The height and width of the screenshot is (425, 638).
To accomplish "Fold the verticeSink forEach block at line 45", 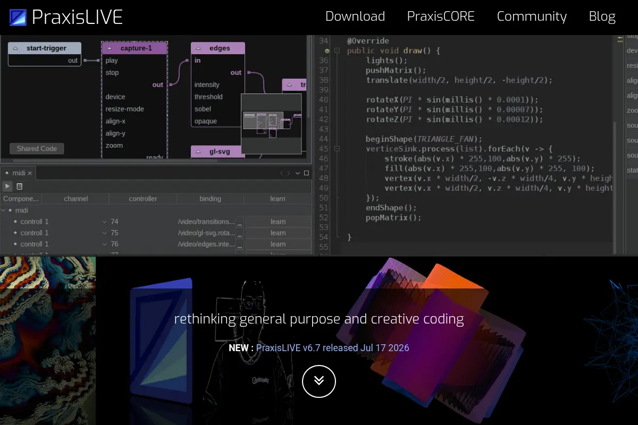I will [x=337, y=149].
